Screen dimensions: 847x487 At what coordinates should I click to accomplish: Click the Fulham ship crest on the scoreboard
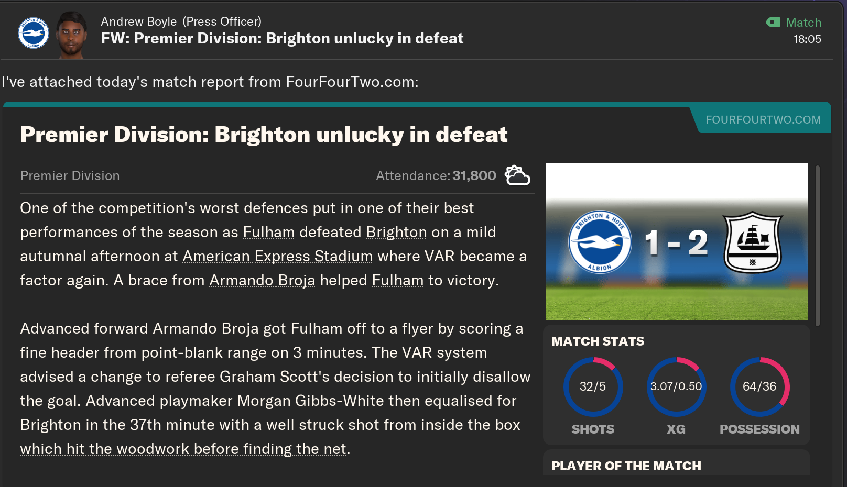point(753,242)
